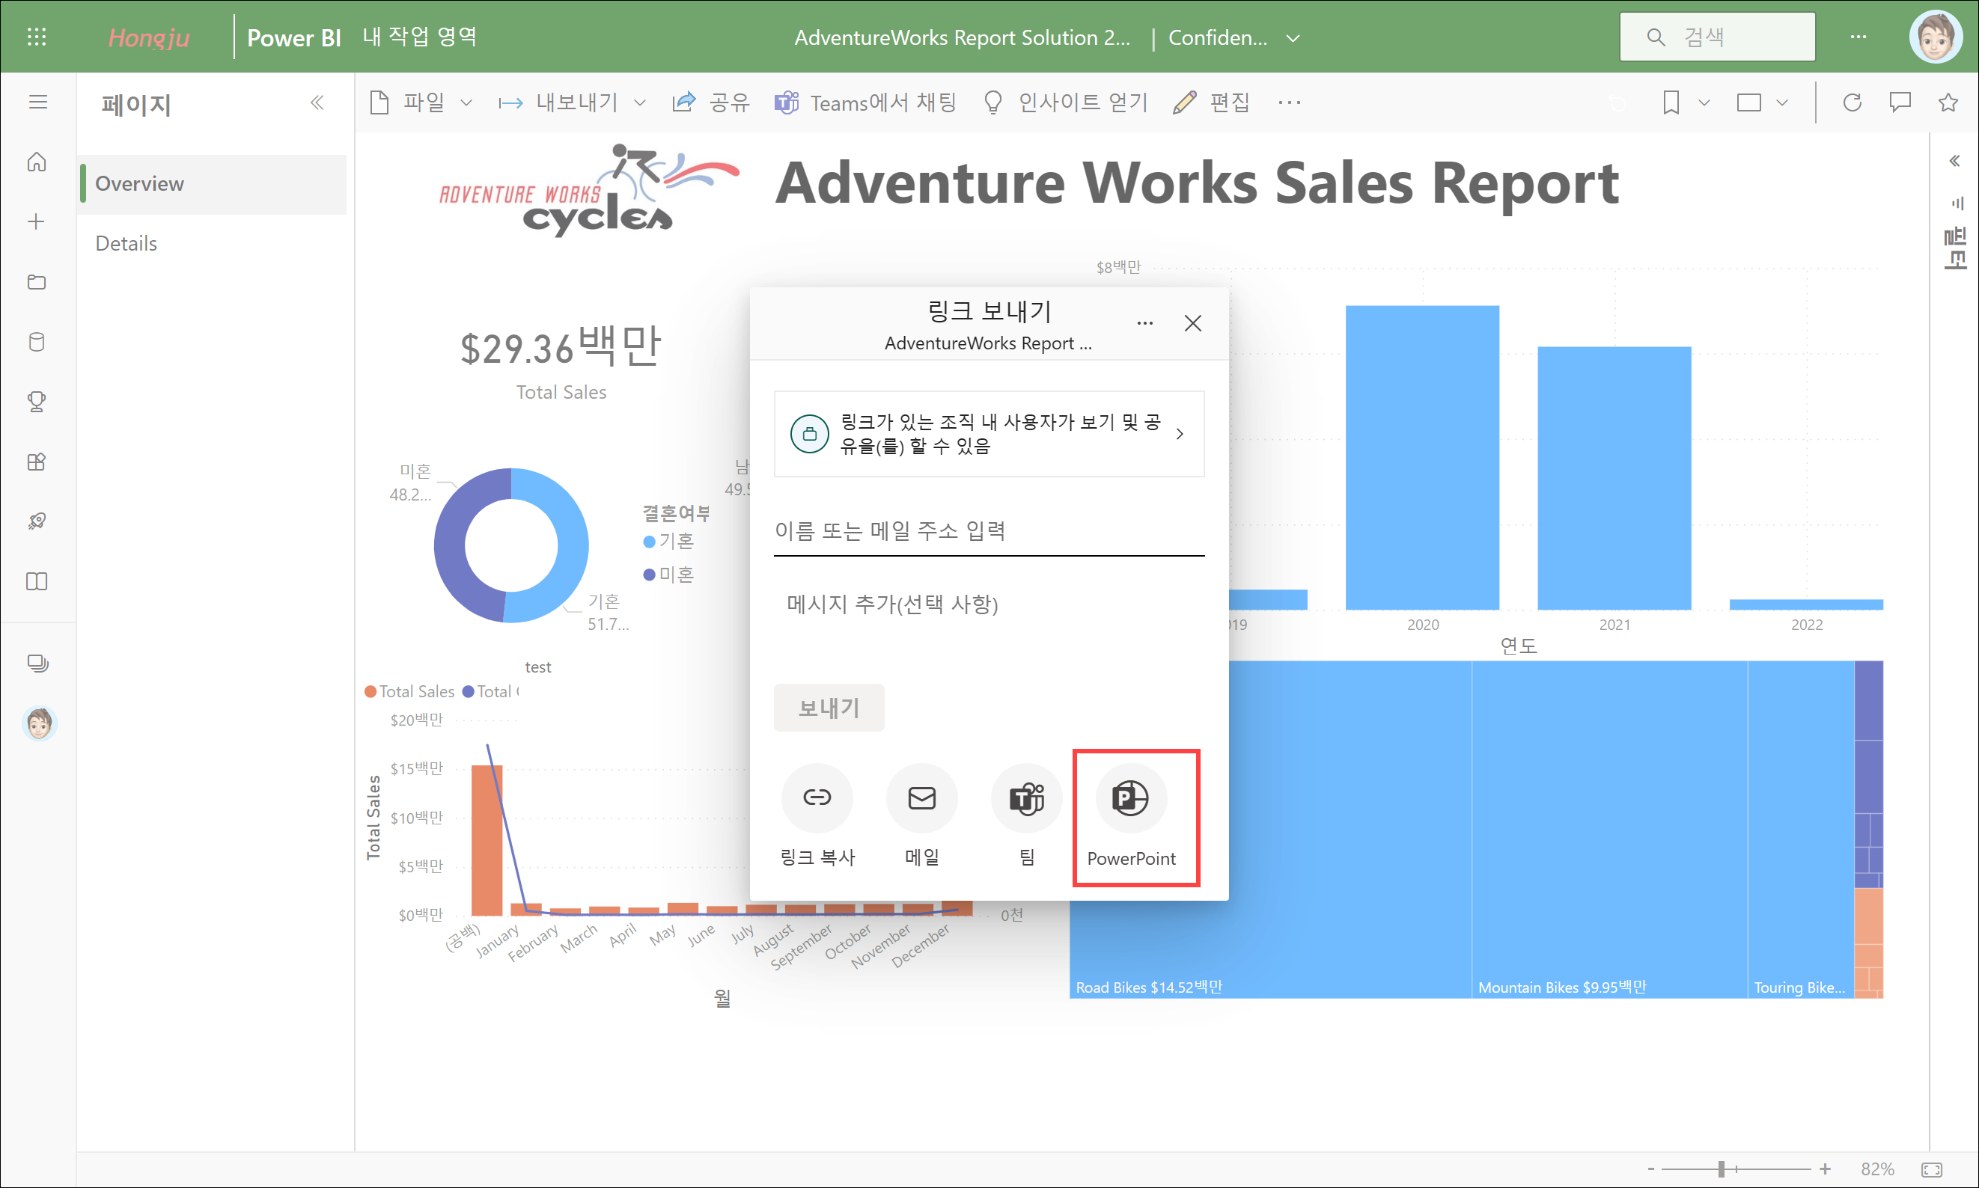Open the app launcher waffle icon
The width and height of the screenshot is (1979, 1188).
point(37,37)
